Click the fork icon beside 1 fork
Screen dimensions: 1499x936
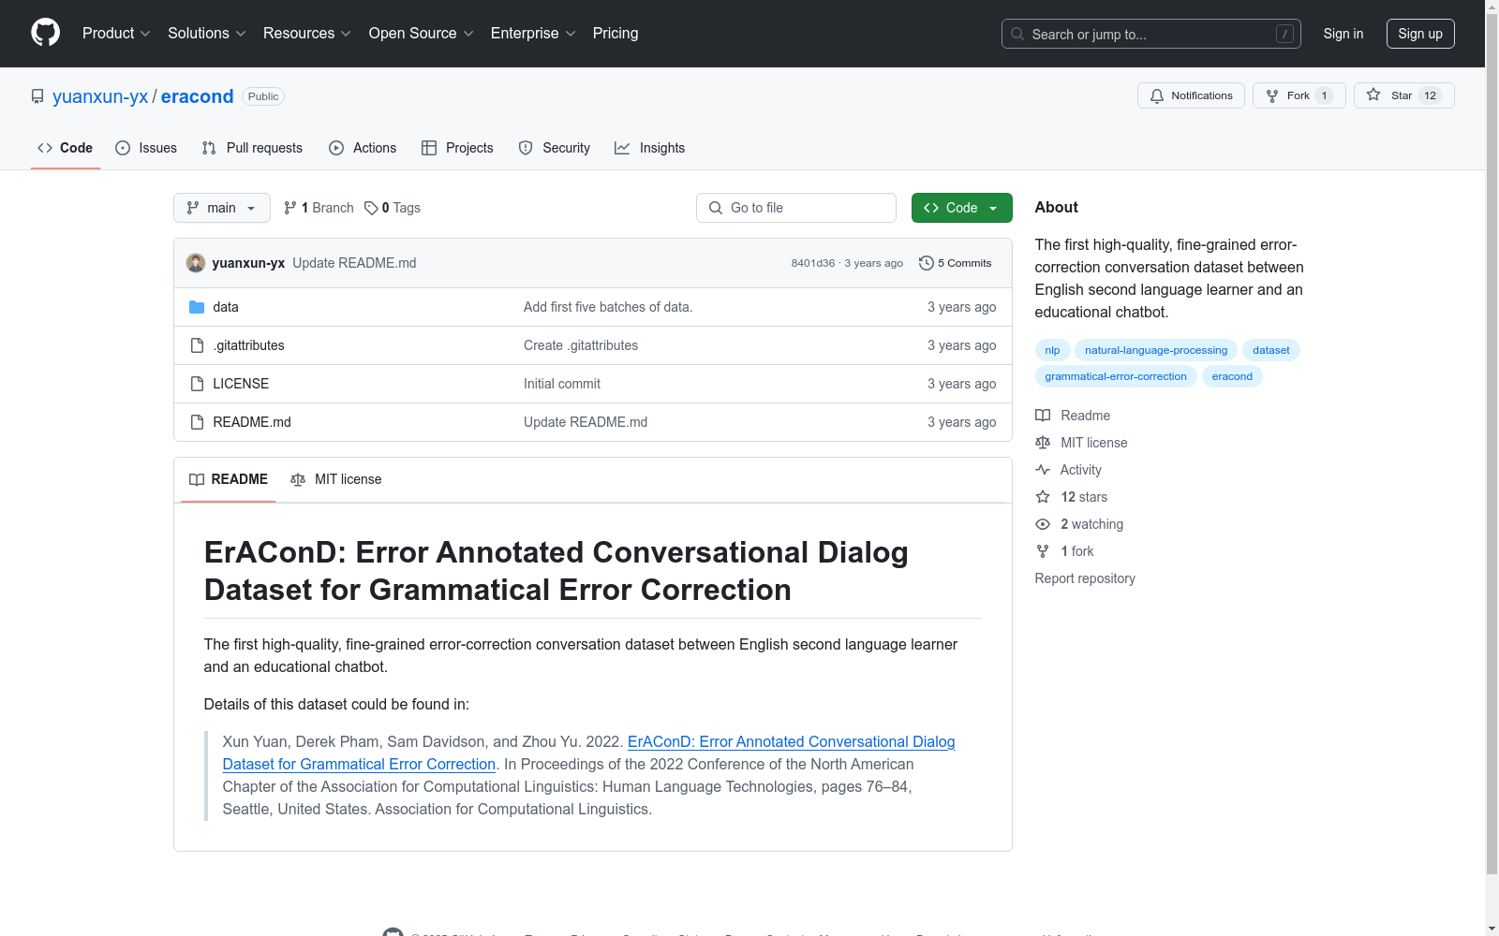[x=1043, y=551]
